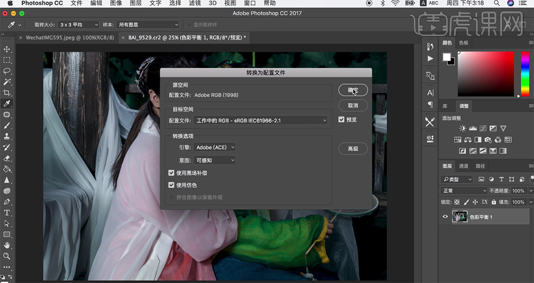
Task: Click the 确定 button
Action: click(x=353, y=90)
